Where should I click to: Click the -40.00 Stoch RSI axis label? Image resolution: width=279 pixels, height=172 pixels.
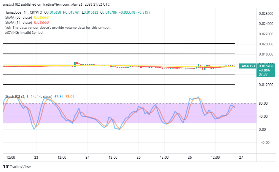click(x=264, y=143)
